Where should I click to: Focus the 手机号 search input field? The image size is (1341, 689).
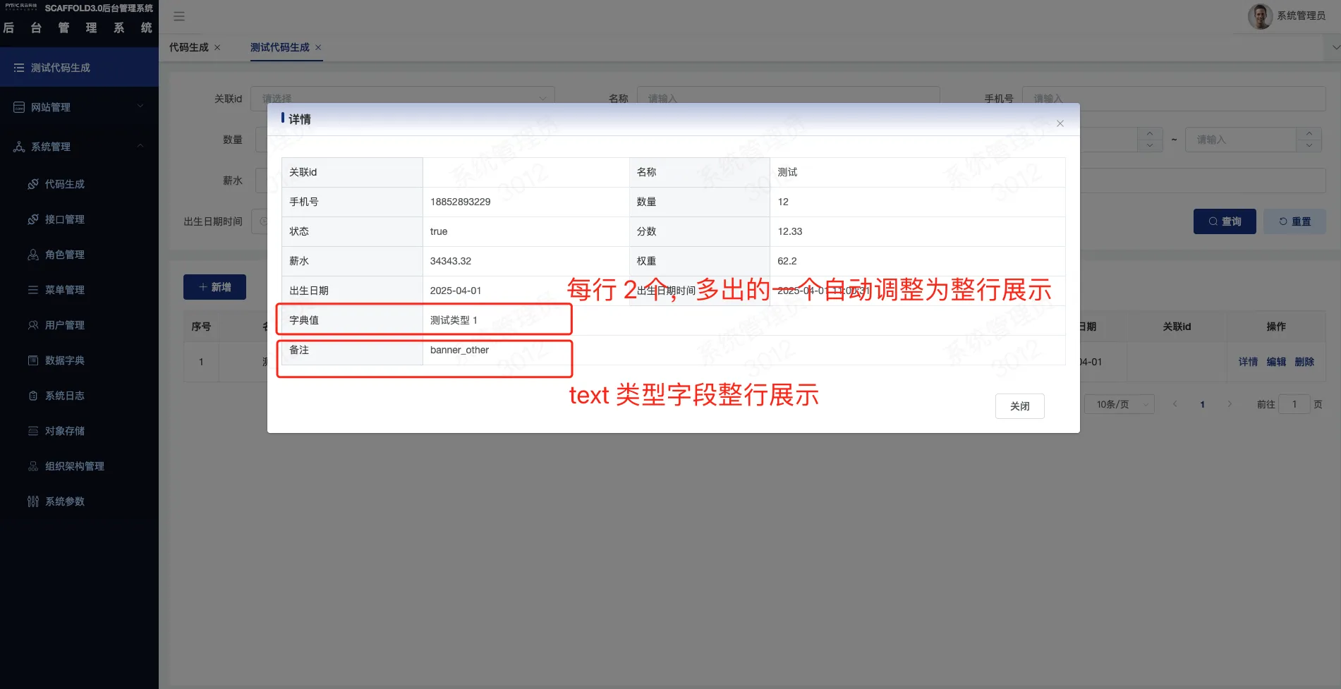(1174, 98)
